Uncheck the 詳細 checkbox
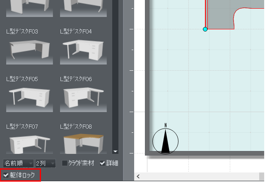 tap(103, 163)
